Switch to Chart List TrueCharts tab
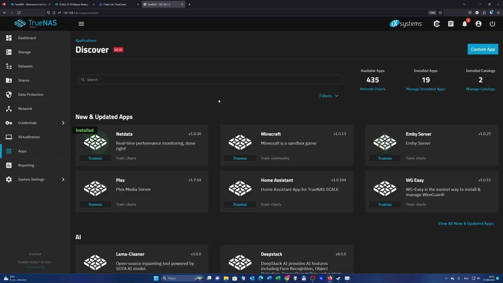Image resolution: width=503 pixels, height=283 pixels. (119, 4)
